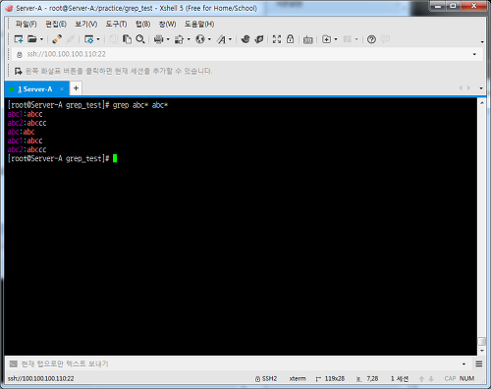The height and width of the screenshot is (389, 491).
Task: Click the NUM indicator in status bar
Action: tap(466, 378)
